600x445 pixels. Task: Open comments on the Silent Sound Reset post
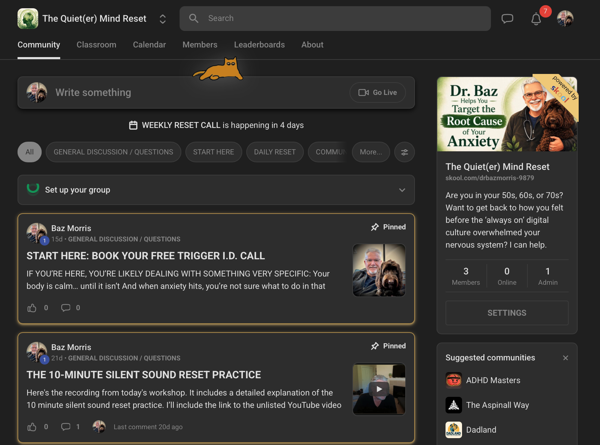(x=66, y=427)
